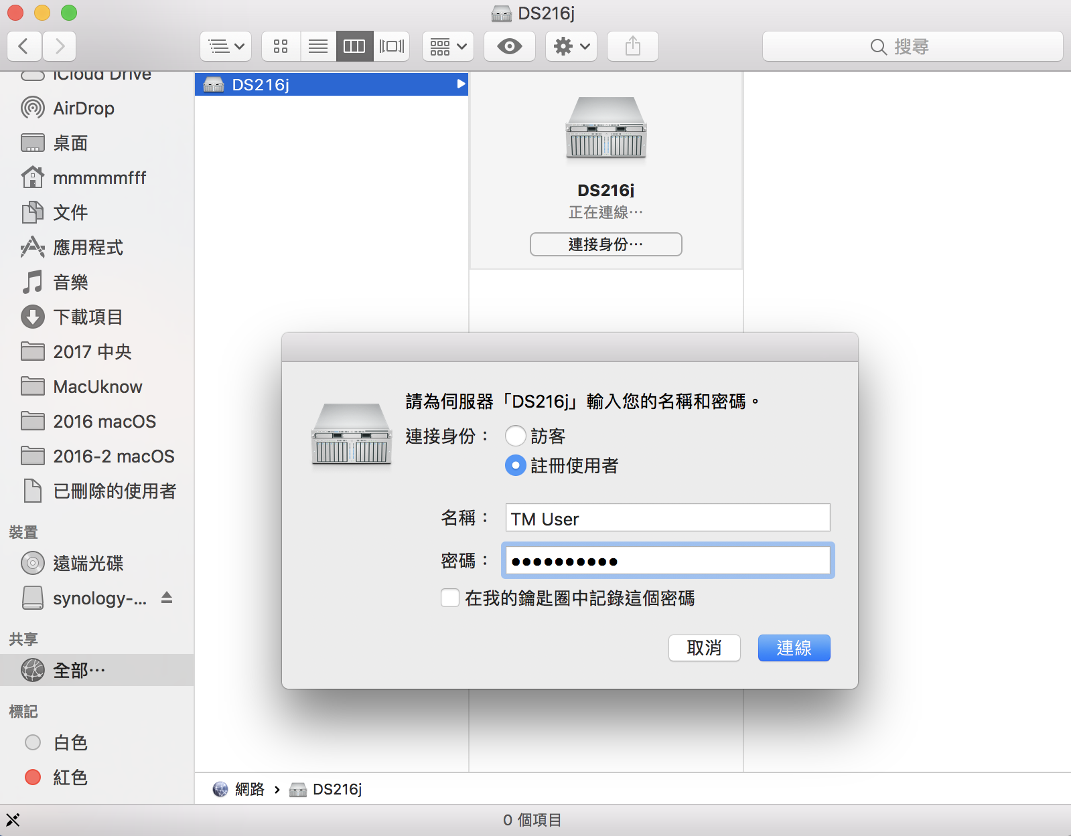Go back with the left arrow
This screenshot has height=836, width=1071.
pyautogui.click(x=24, y=46)
